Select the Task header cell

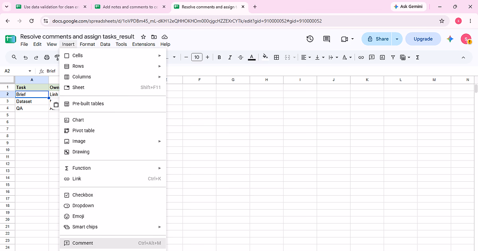click(x=32, y=87)
